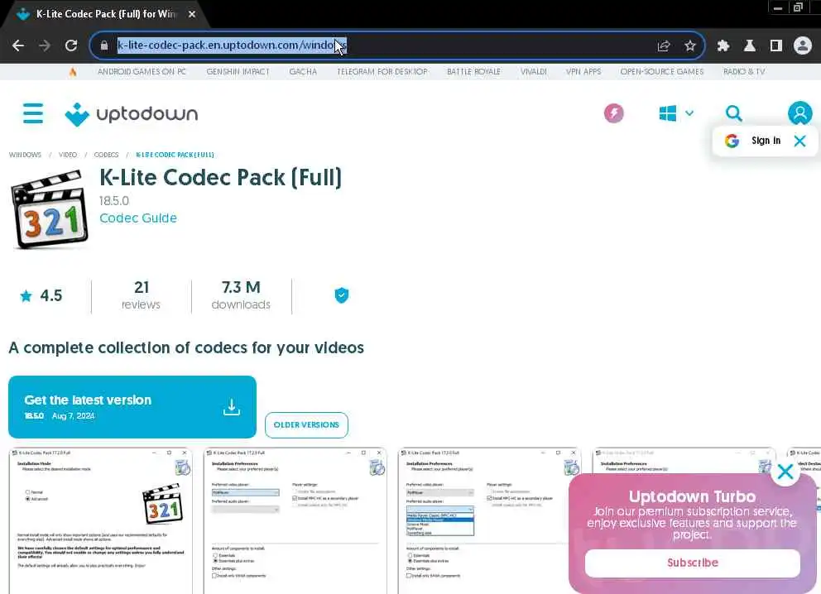Viewport: 821px width, 594px height.
Task: Dismiss the Sign in popup
Action: click(799, 141)
